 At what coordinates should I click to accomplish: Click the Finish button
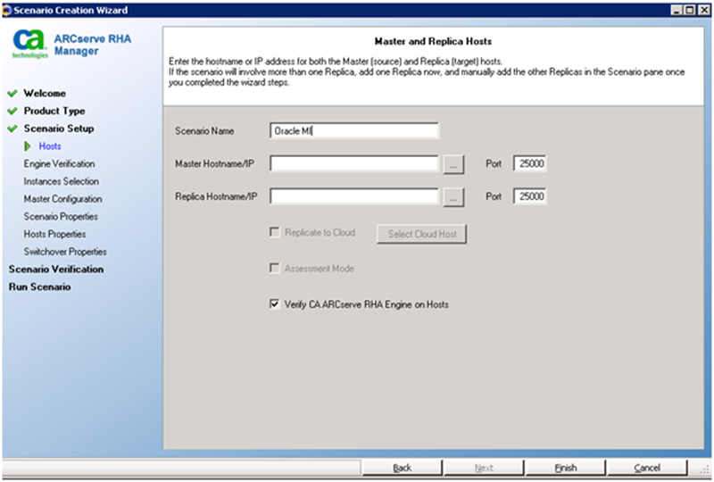click(566, 468)
